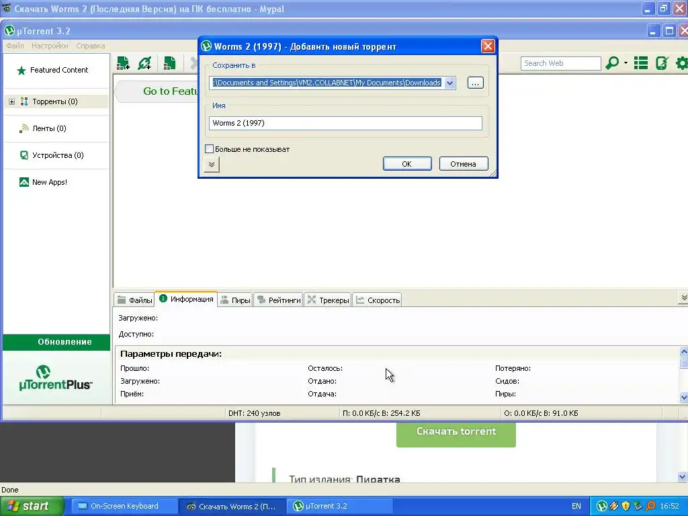This screenshot has width=688, height=516.
Task: Click the uTorrent tray icon
Action: click(602, 506)
